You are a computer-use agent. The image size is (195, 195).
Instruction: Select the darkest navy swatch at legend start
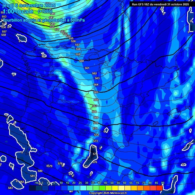point(32,188)
